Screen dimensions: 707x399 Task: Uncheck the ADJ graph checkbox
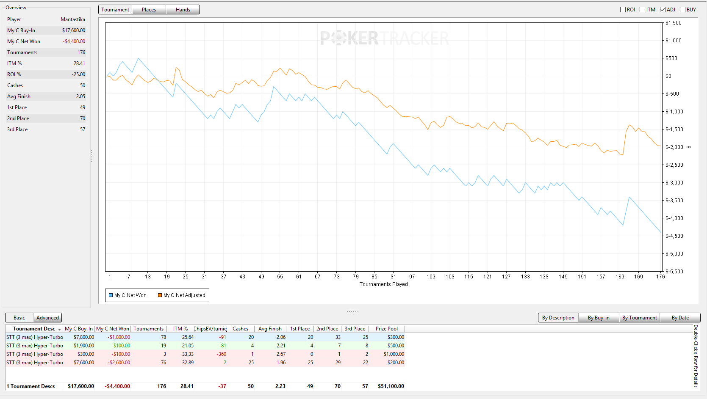click(663, 10)
